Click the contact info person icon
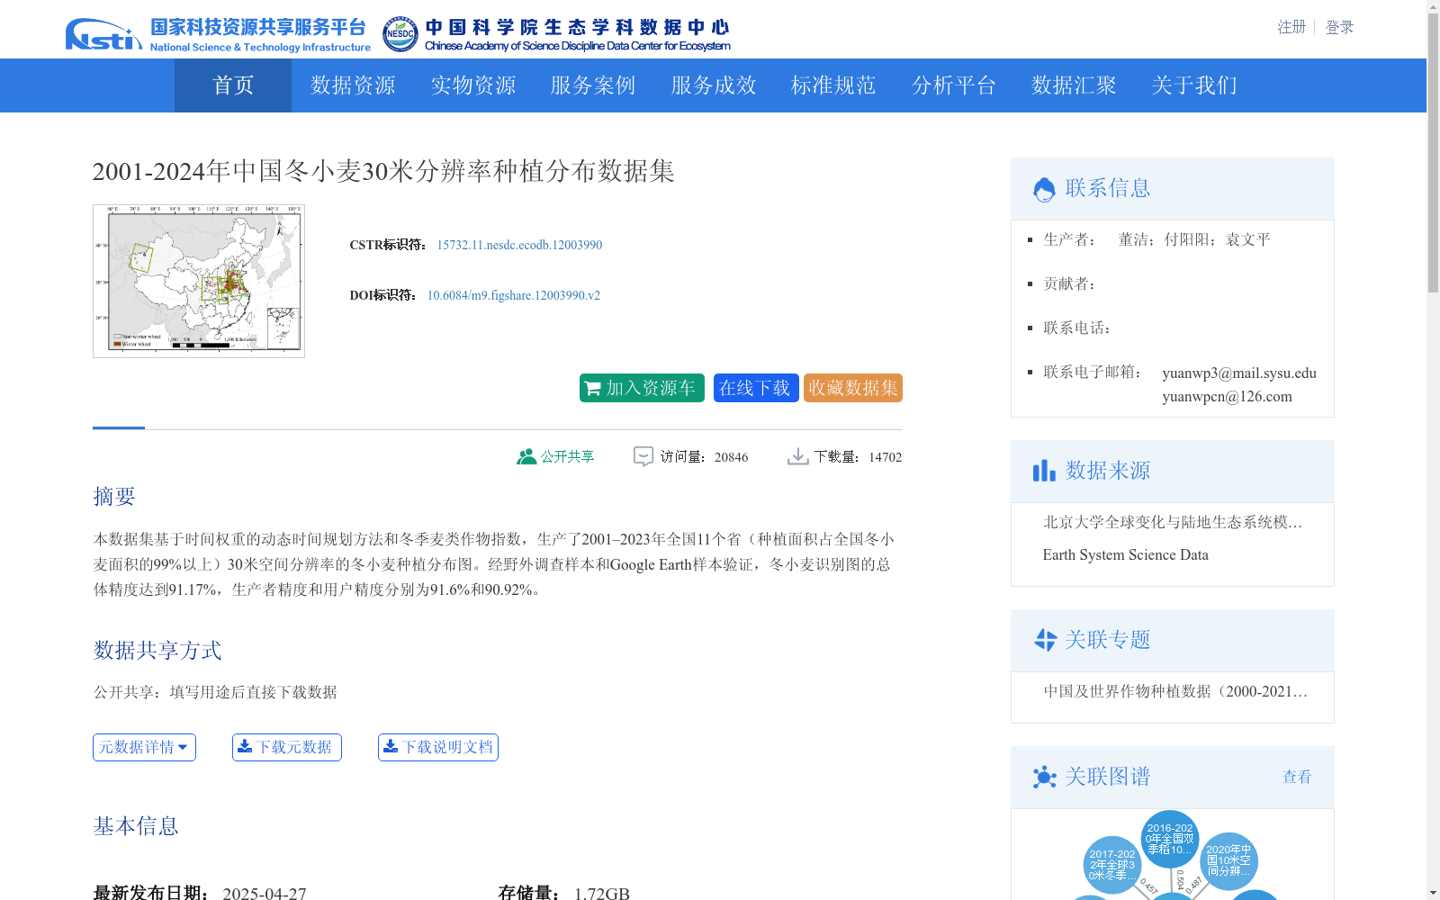Viewport: 1440px width, 900px height. point(1044,189)
